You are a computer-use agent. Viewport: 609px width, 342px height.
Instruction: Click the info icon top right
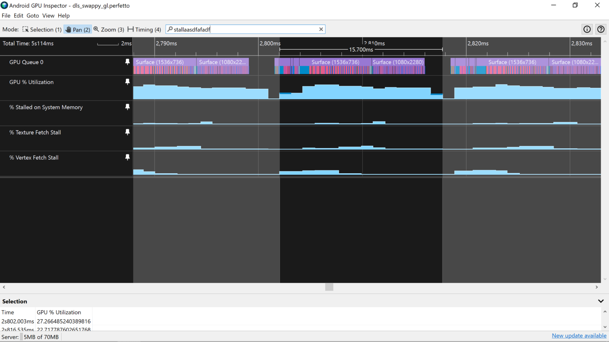(587, 29)
